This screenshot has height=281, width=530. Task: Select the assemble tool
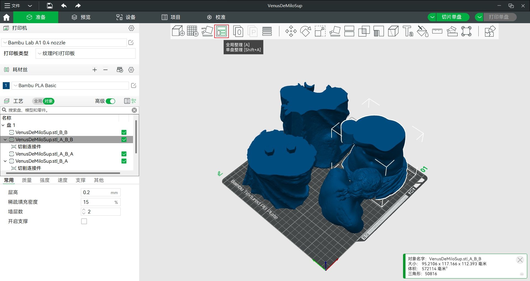point(452,31)
